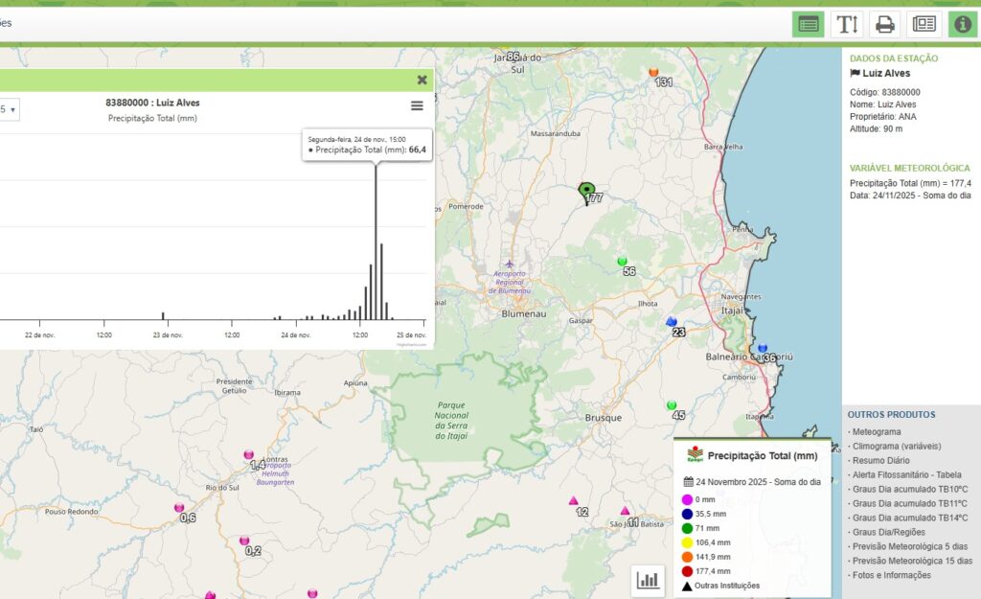981x599 pixels.
Task: Close the Luiz Alves chart popup
Action: pos(422,81)
